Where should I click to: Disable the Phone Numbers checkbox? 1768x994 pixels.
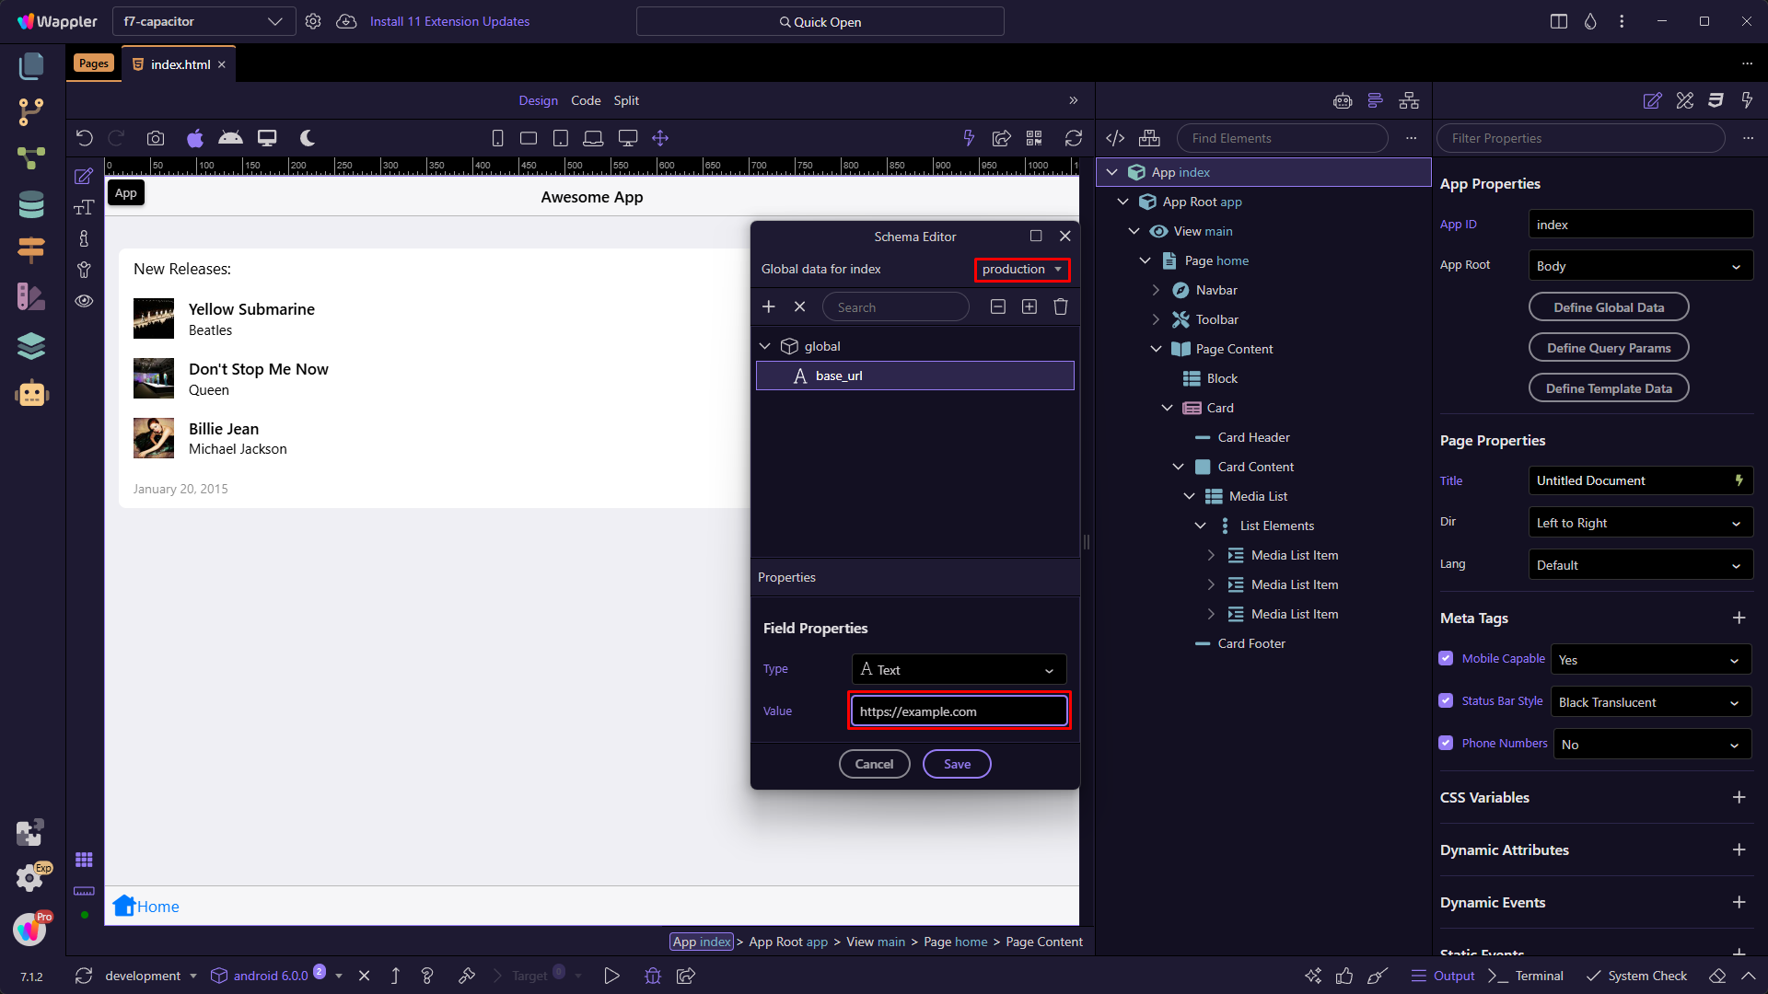click(1446, 743)
